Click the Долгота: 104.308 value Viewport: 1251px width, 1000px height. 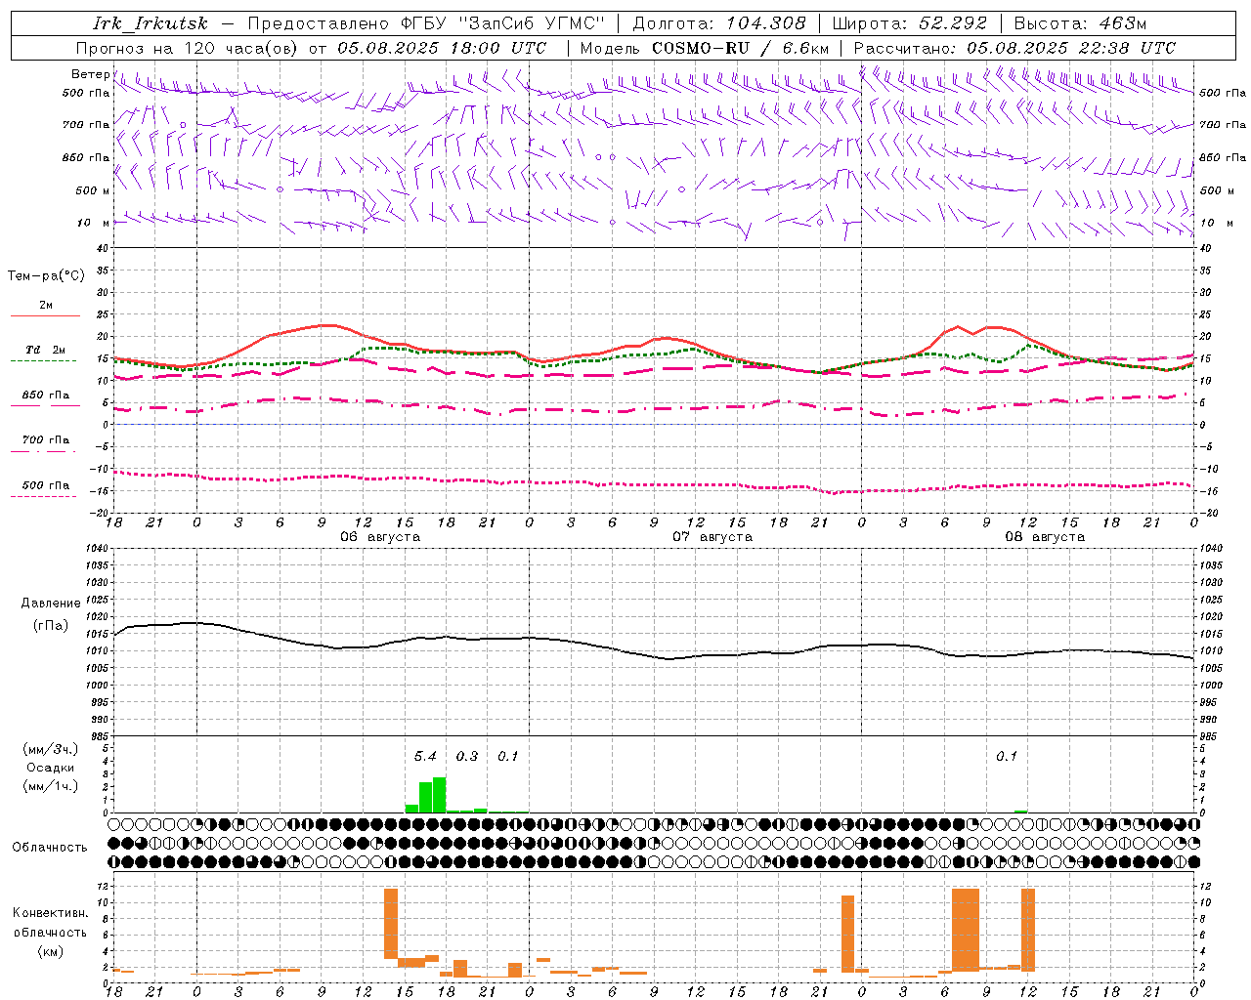(x=719, y=23)
